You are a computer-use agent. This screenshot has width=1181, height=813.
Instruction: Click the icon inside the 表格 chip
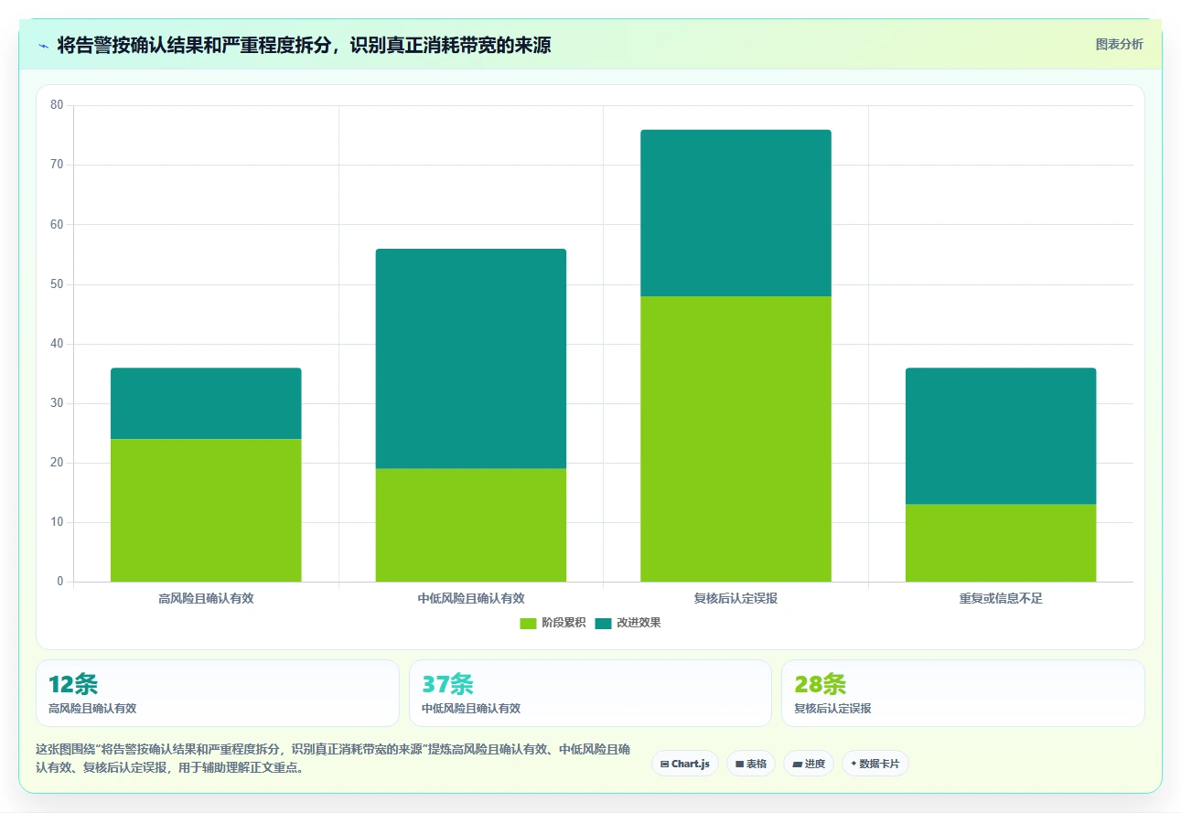739,764
